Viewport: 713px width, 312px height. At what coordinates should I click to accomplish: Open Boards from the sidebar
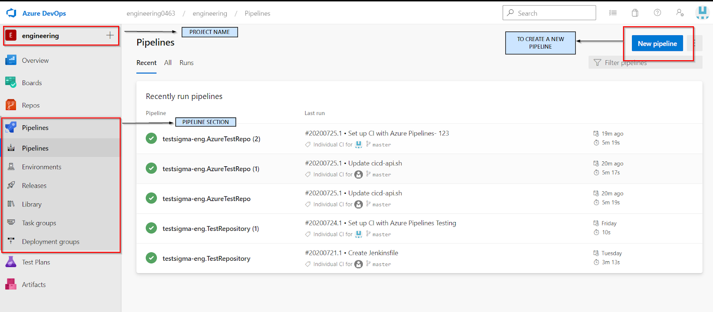tap(32, 83)
